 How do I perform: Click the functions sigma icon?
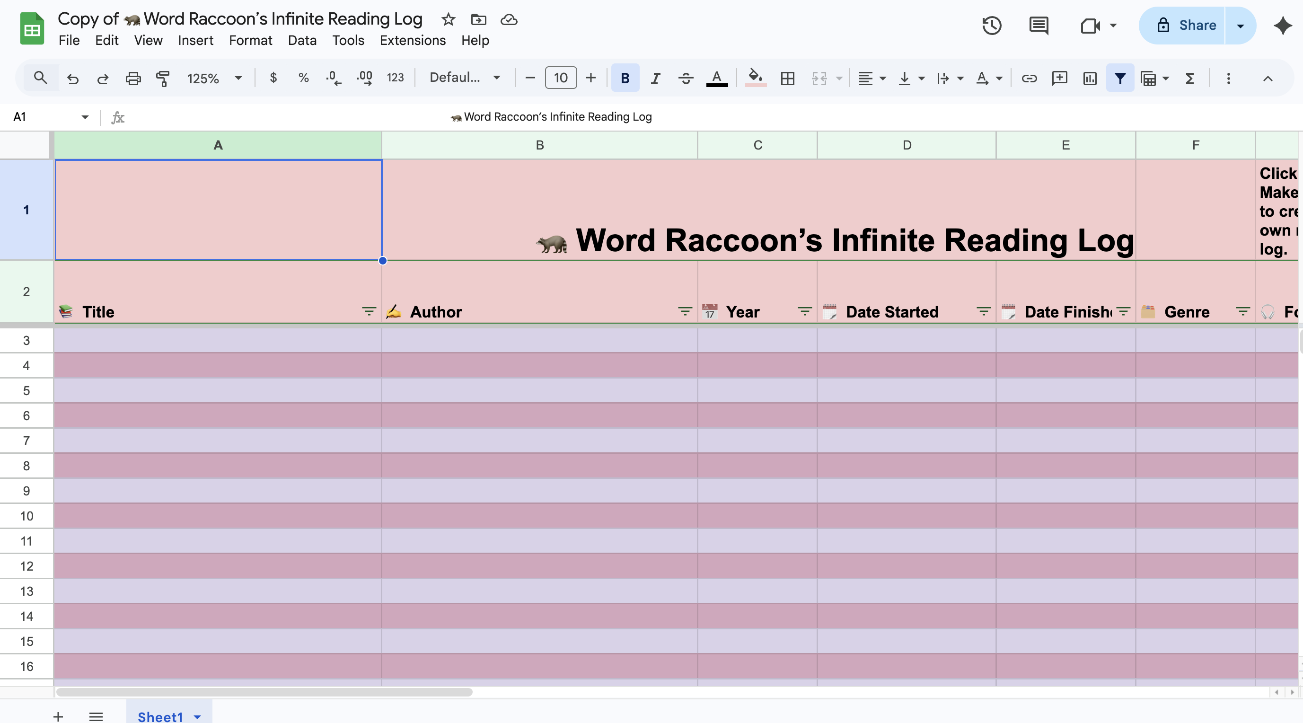[1190, 78]
